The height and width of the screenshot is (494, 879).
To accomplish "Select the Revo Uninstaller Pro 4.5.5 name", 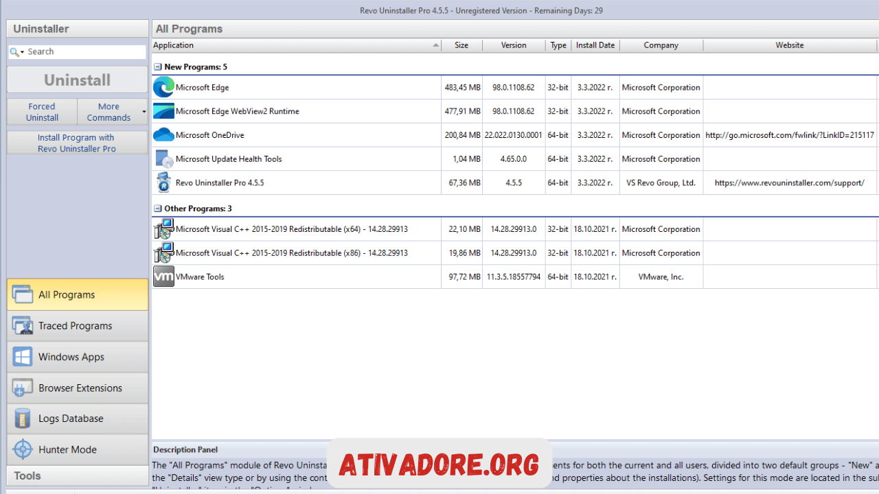I will (220, 183).
